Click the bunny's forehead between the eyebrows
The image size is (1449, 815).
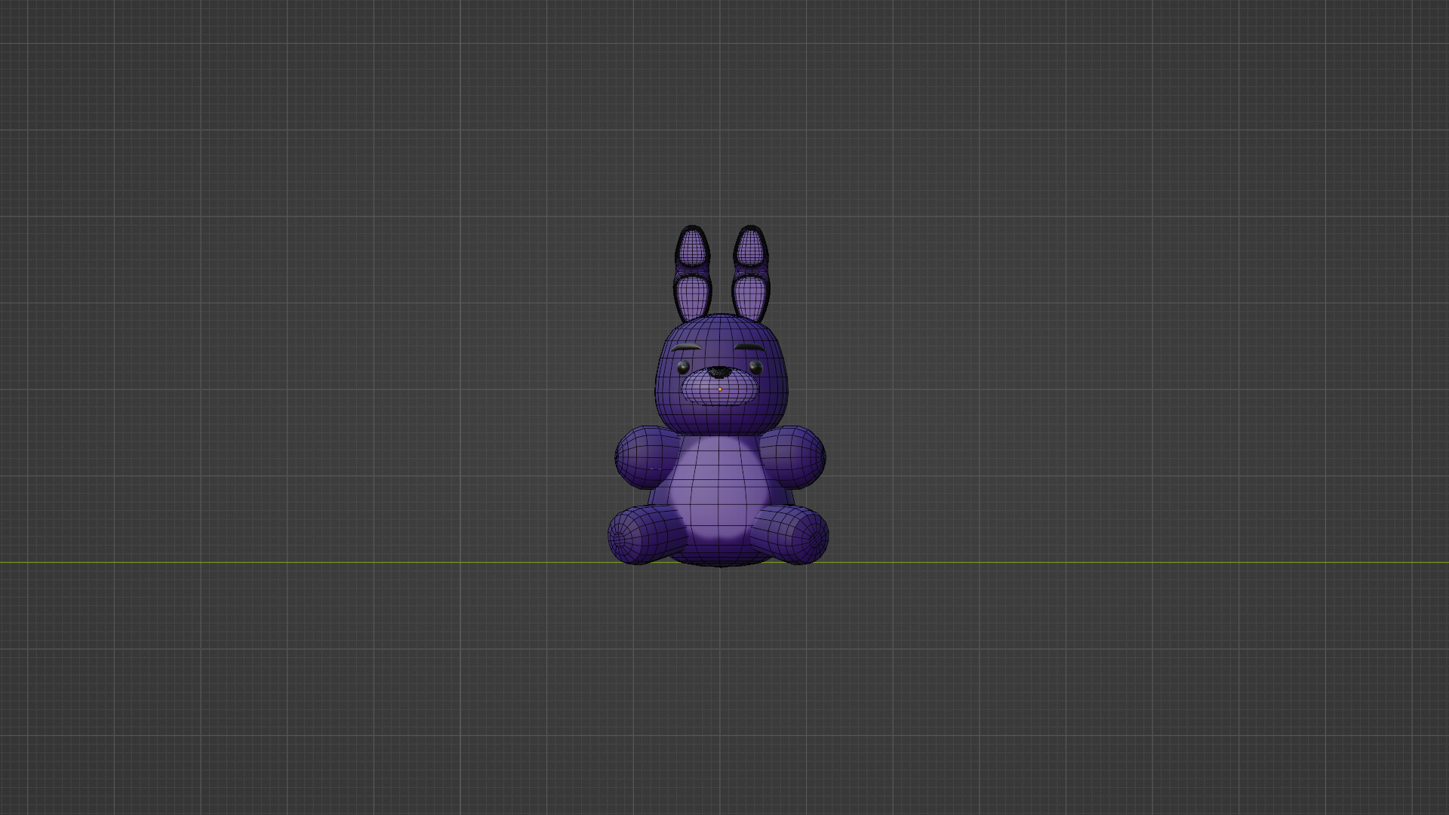721,347
